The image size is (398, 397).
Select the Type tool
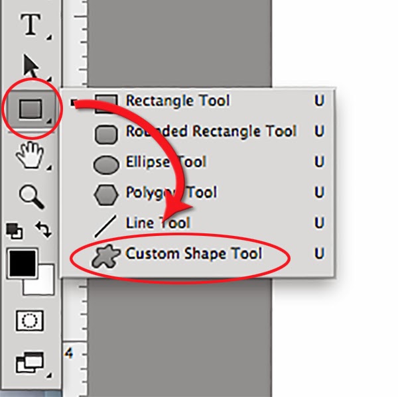pos(30,25)
